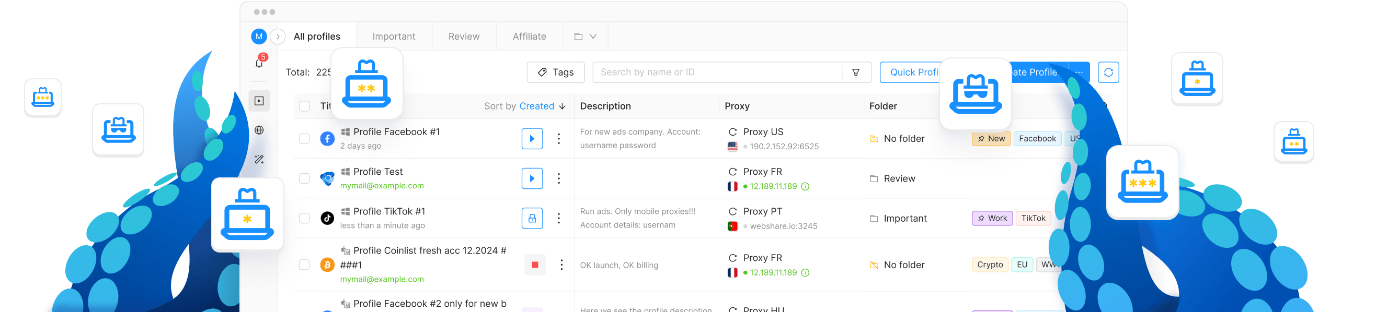This screenshot has width=1376, height=312.
Task: Open the notifications bell with 5 badge
Action: coord(260,63)
